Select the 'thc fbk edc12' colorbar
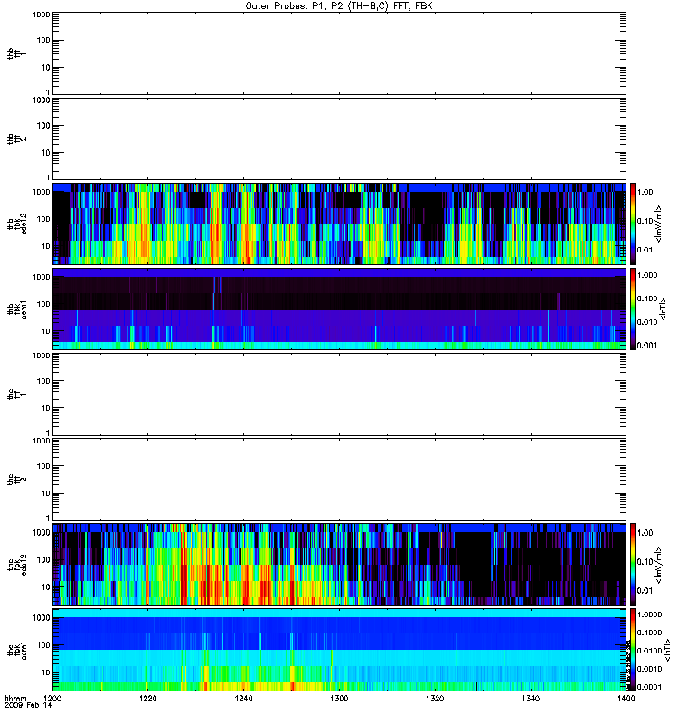The width and height of the screenshot is (678, 724). (633, 564)
